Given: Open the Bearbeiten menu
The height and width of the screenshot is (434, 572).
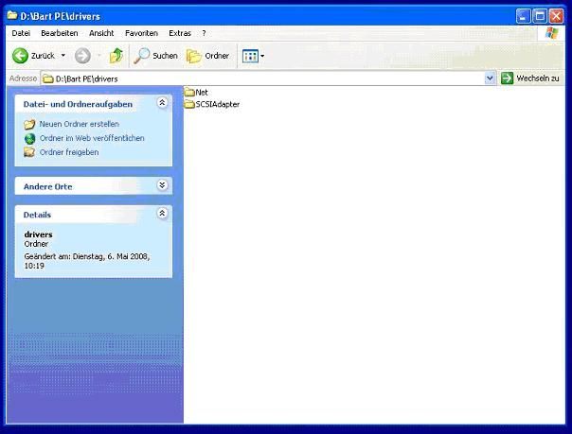Looking at the screenshot, I should [x=60, y=33].
